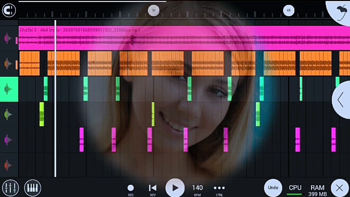Click the white playhead line
Image resolution: width=350 pixels, height=197 pixels.
click(55, 99)
